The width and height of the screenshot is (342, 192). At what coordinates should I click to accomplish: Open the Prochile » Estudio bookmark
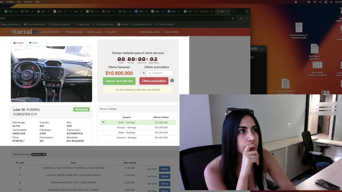click(x=60, y=24)
